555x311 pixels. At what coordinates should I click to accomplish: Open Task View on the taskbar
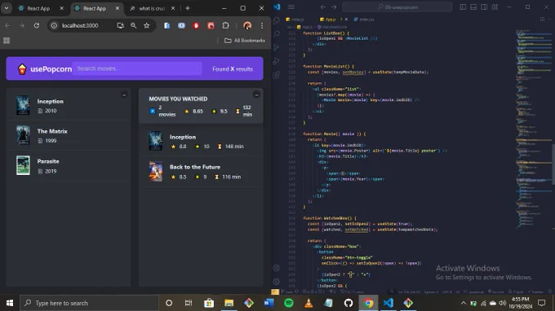point(189,303)
